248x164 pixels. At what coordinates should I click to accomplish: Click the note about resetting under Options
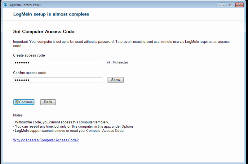coord(74,126)
